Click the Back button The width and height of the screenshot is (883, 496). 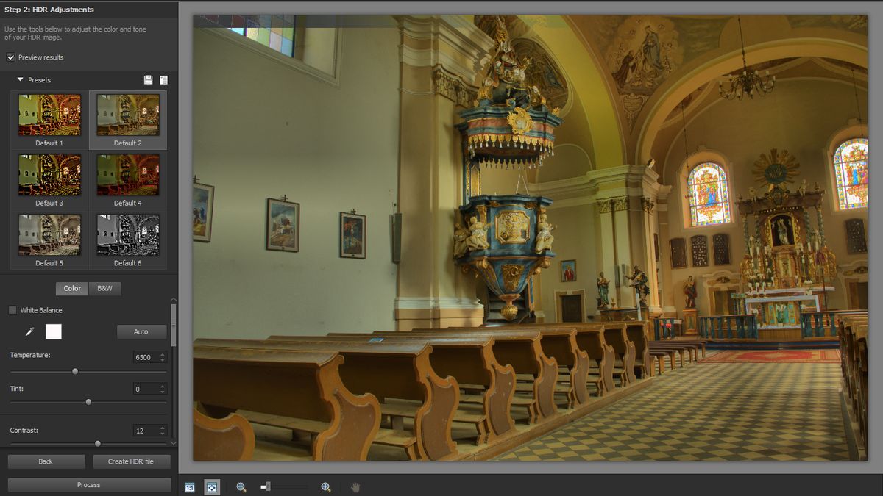point(46,461)
